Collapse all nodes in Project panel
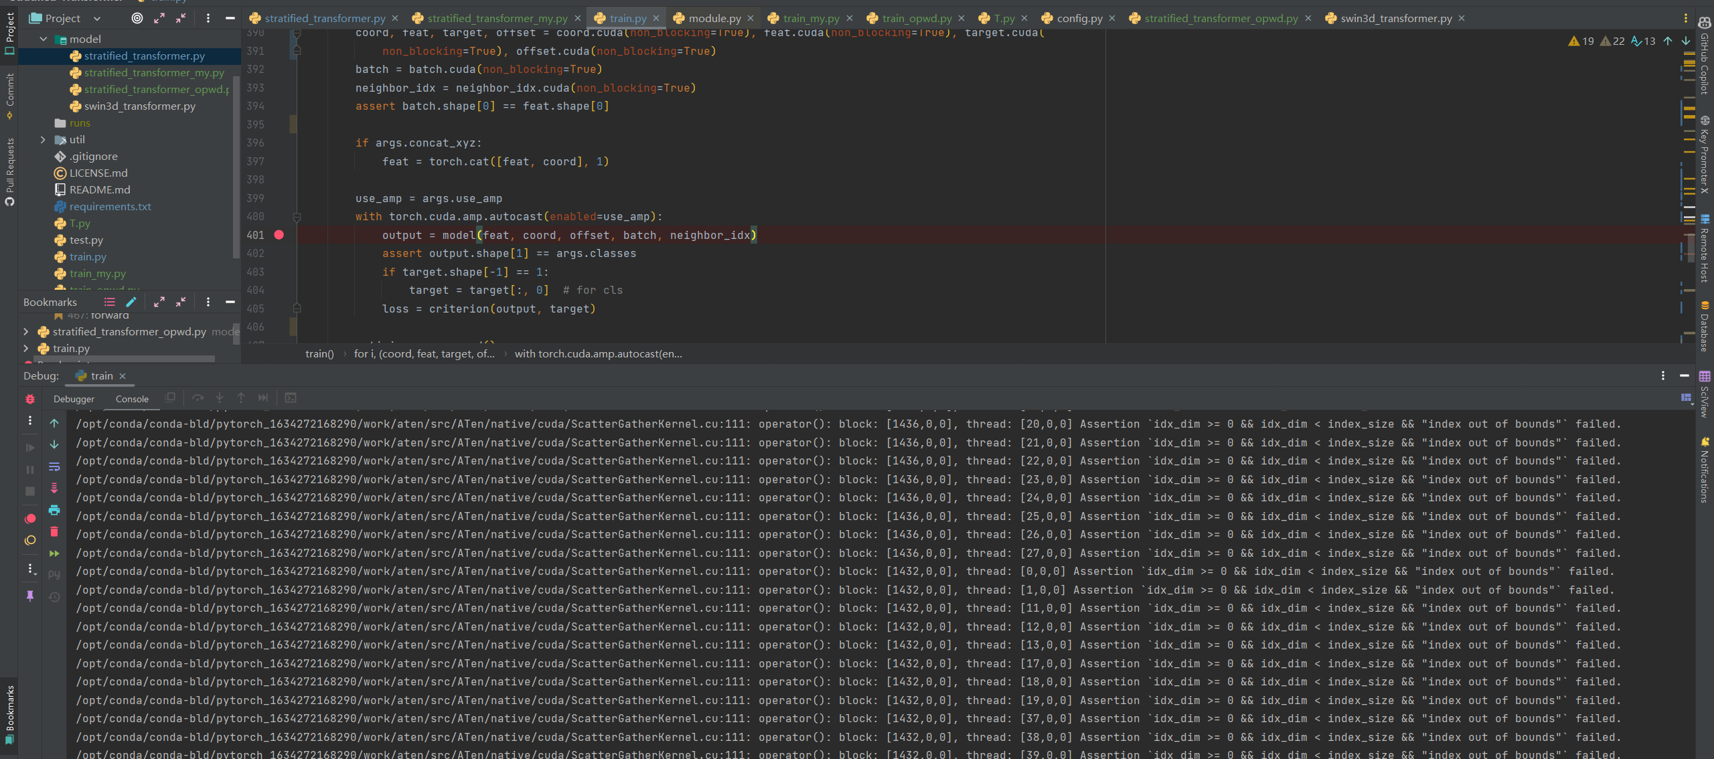This screenshot has height=759, width=1714. (x=181, y=19)
